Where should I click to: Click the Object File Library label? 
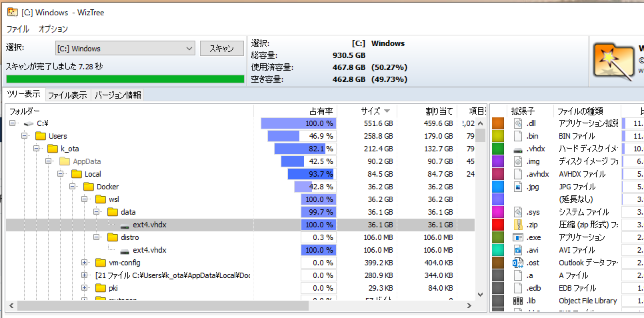(x=588, y=301)
